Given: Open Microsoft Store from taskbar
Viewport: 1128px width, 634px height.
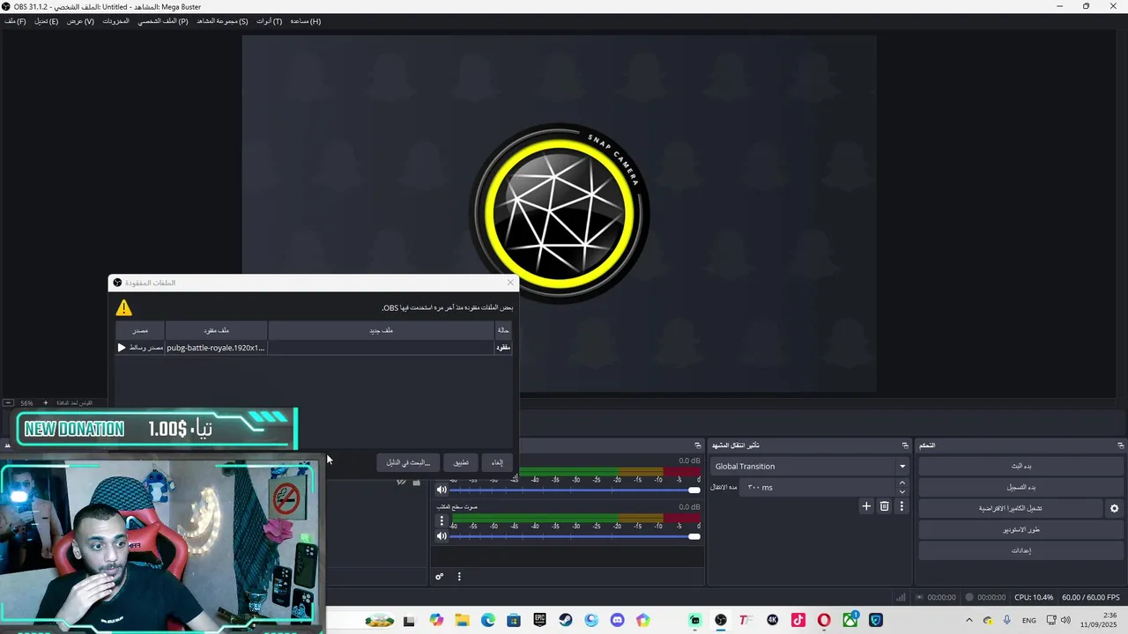Looking at the screenshot, I should click(514, 620).
